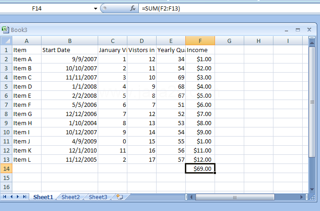Select column E header

click(x=171, y=41)
